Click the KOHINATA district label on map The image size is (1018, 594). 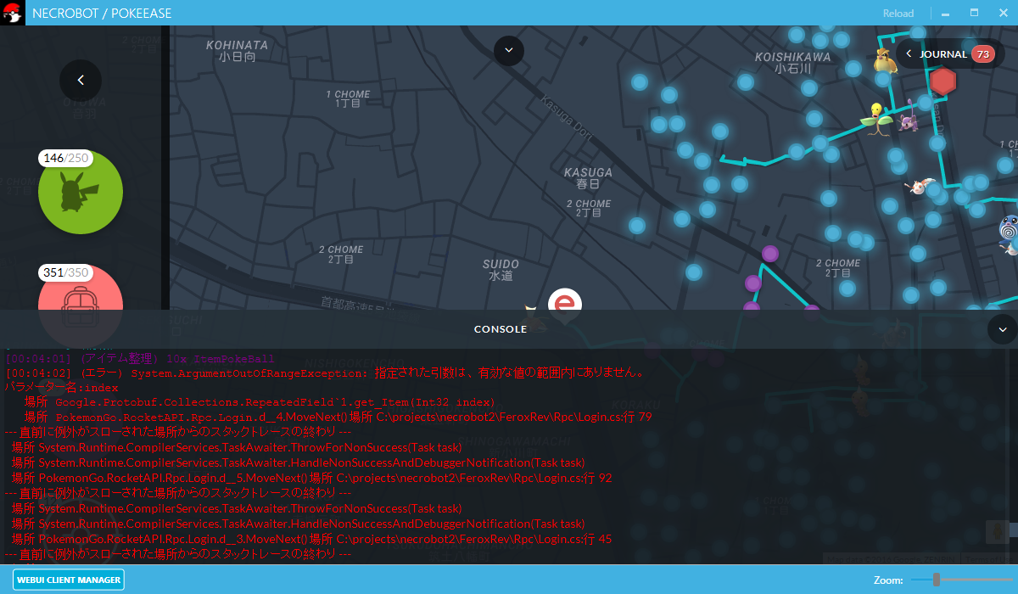237,51
